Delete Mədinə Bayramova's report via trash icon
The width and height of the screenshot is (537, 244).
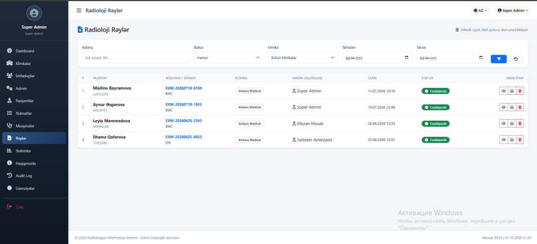click(520, 91)
